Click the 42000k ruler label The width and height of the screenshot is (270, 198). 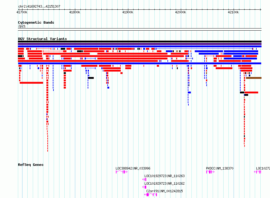(181, 12)
